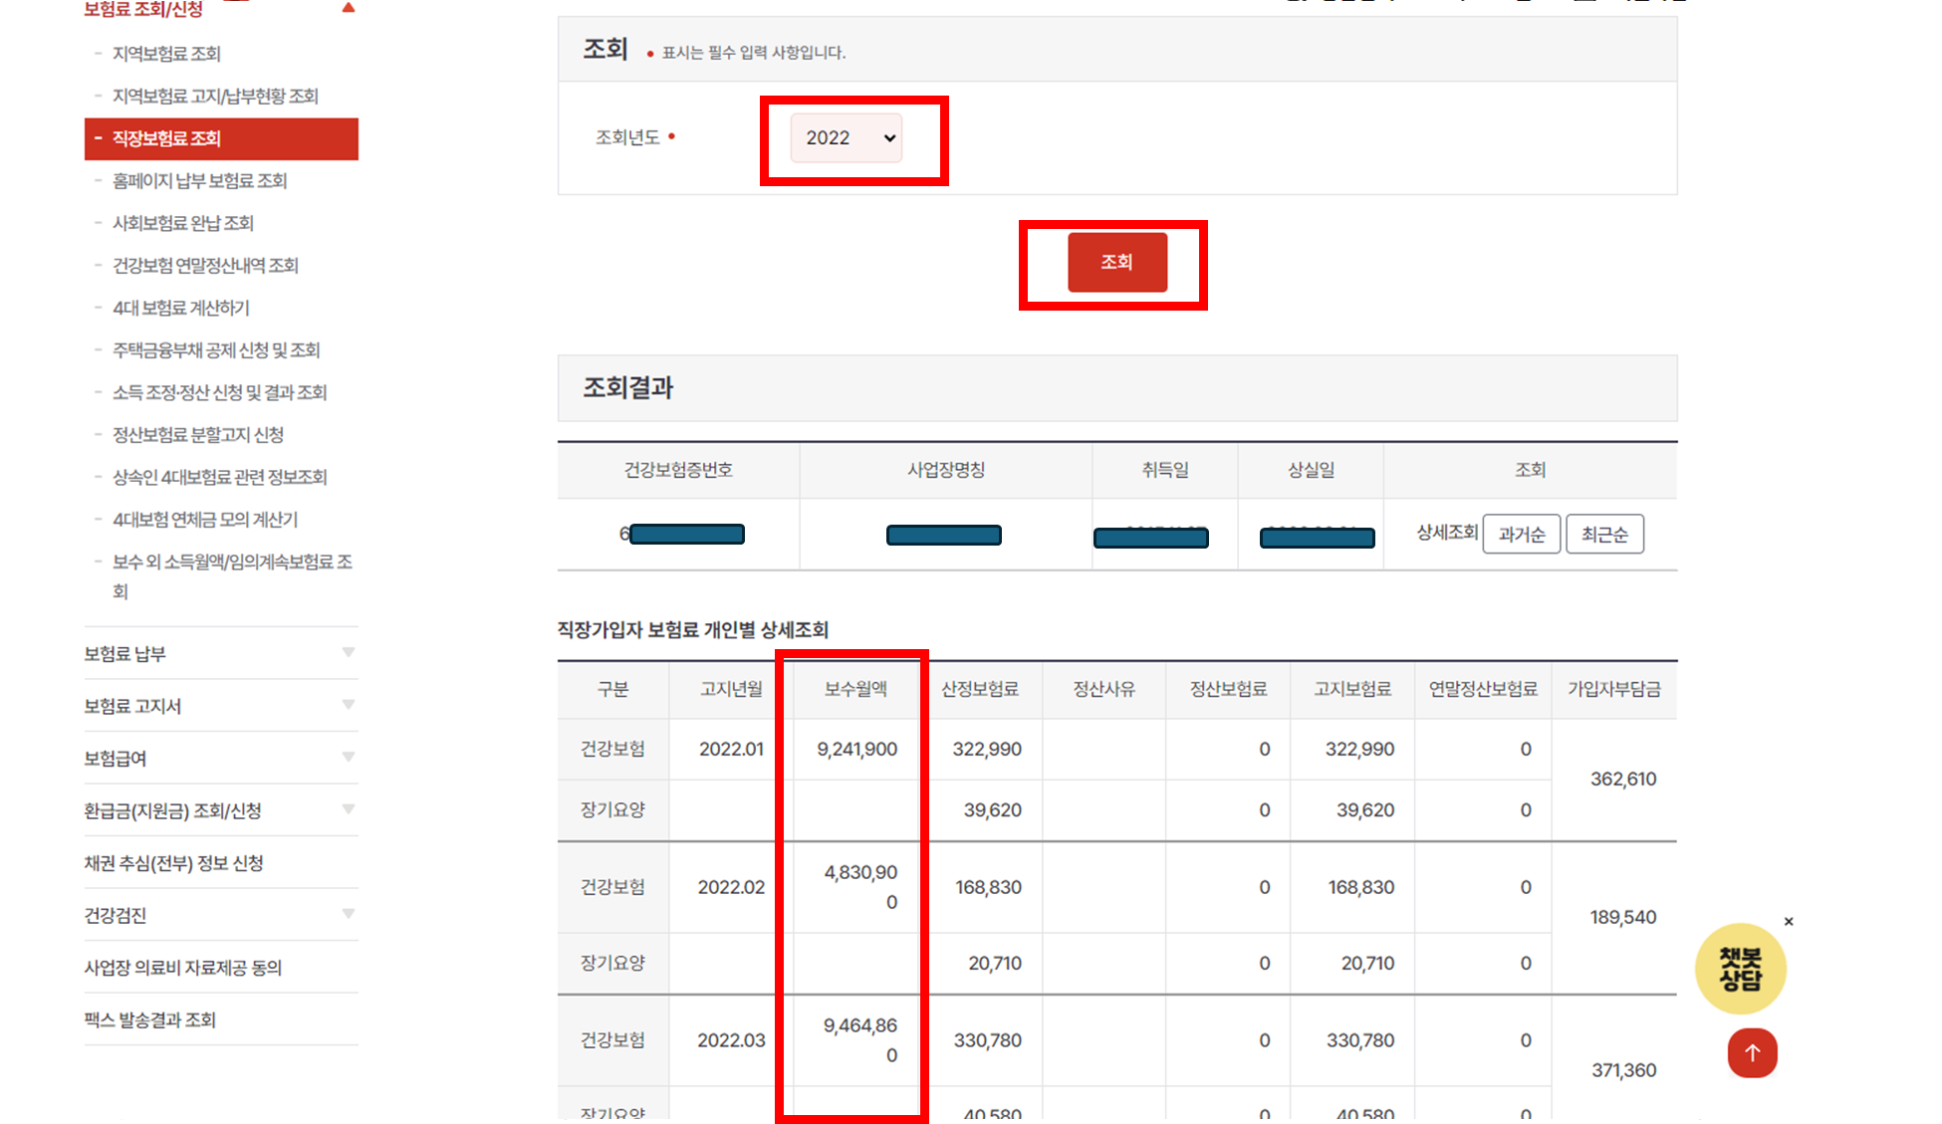Open 홈페이지 납부 보험료 조회 page
Image resolution: width=1942 pixels, height=1124 pixels.
[200, 180]
